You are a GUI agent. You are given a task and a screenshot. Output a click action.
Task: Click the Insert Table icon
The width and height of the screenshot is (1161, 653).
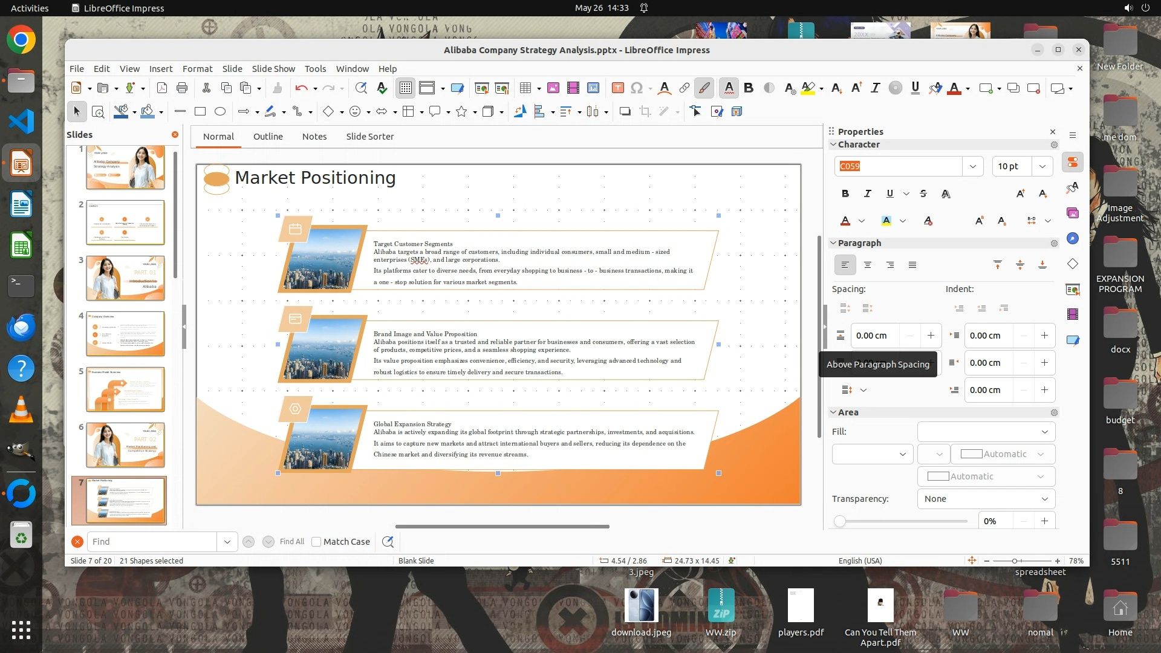[525, 88]
